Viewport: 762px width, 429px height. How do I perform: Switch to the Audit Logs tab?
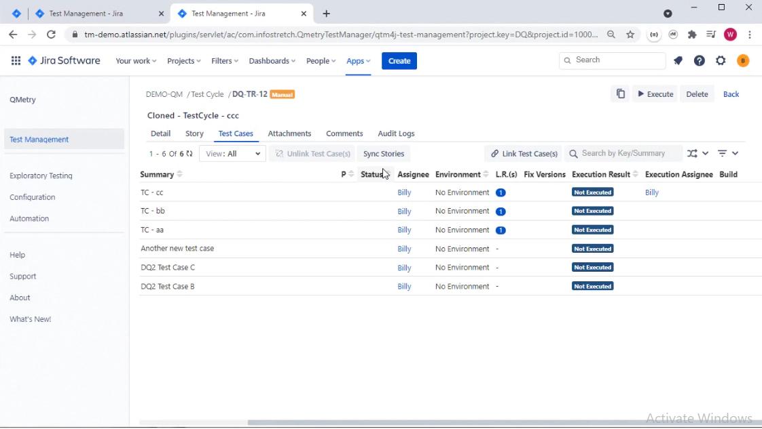396,134
